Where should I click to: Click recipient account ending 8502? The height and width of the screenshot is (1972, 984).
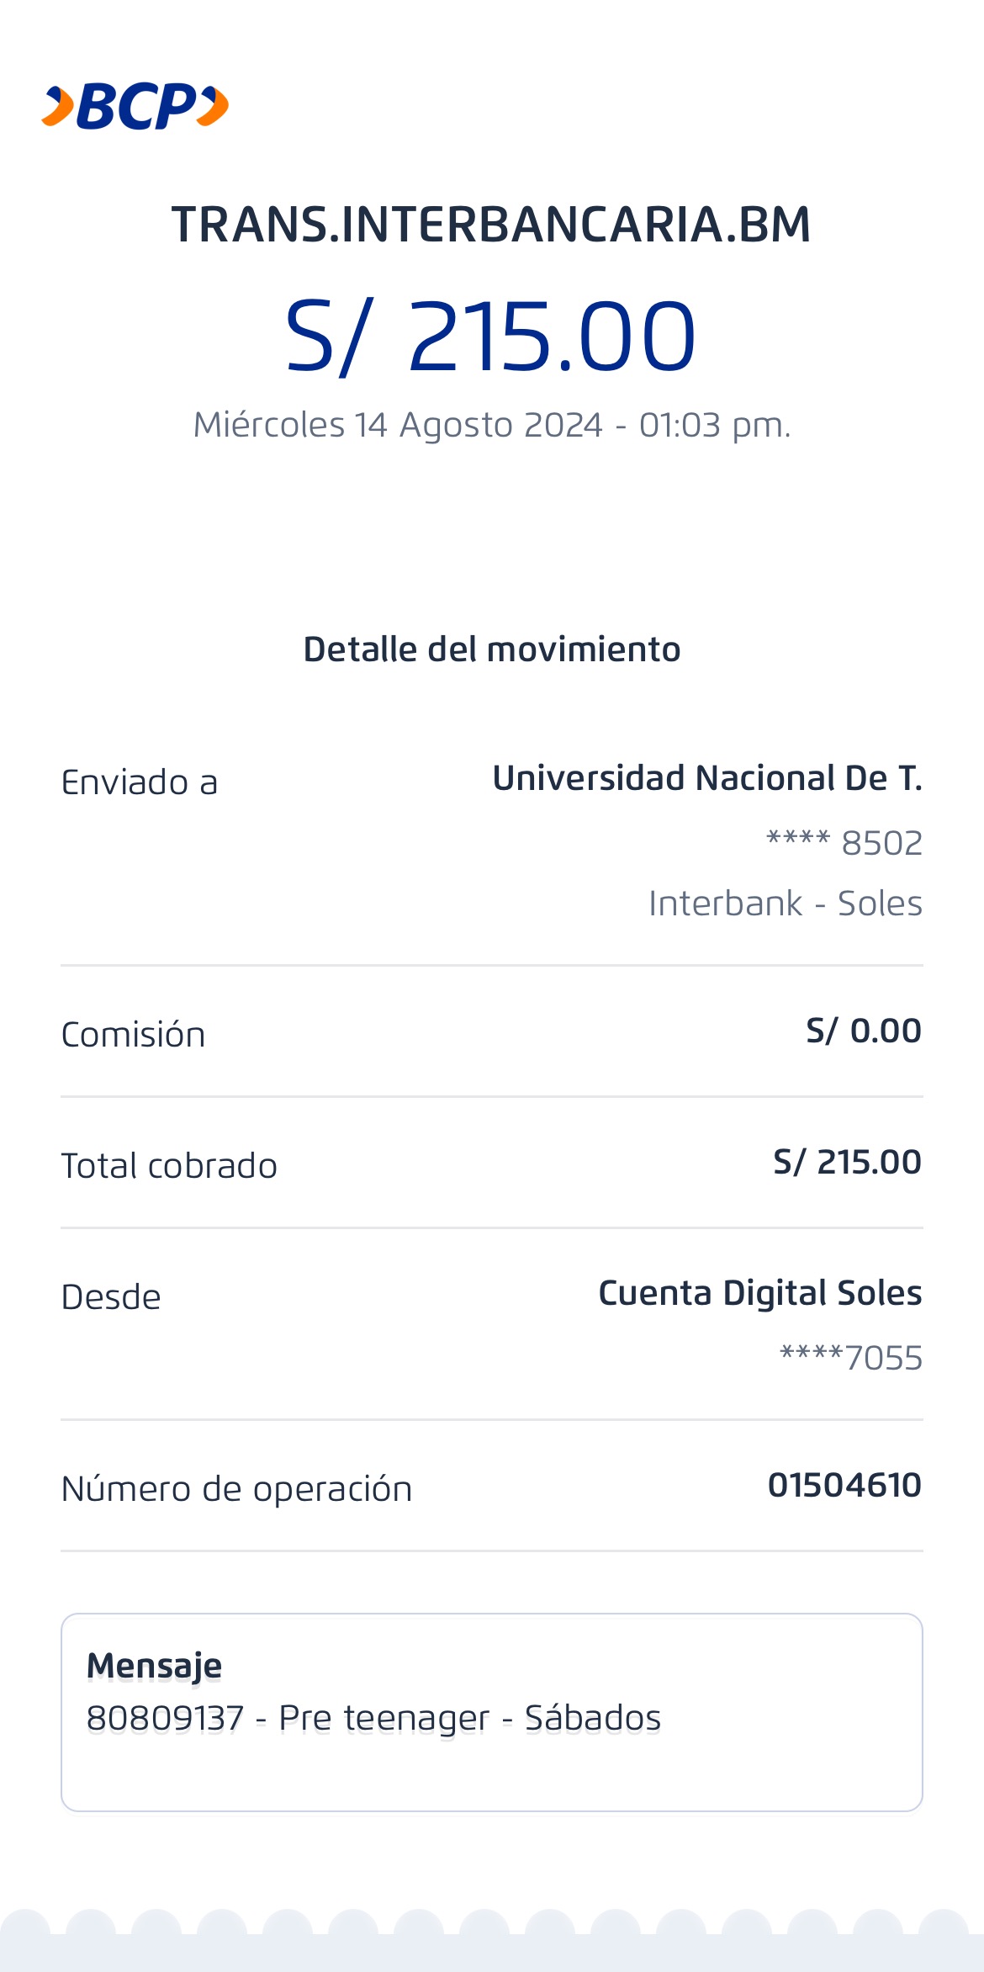click(x=844, y=843)
